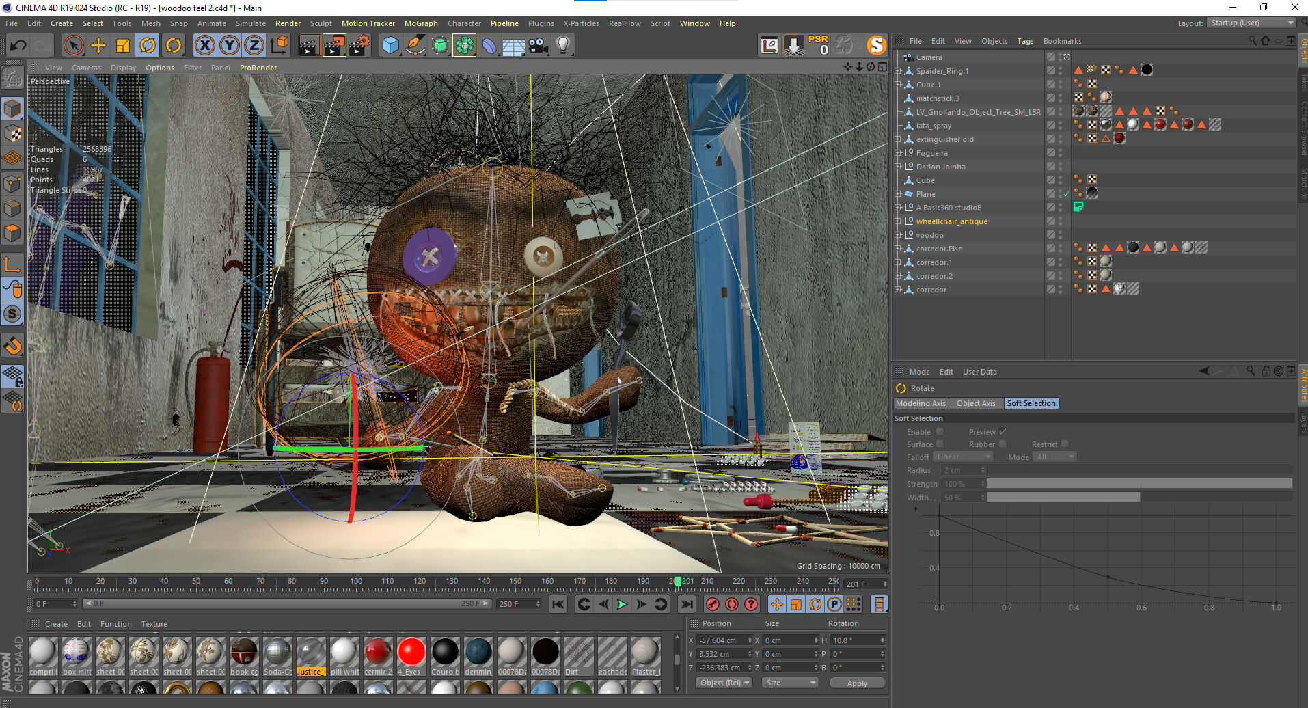Select the Scale tool in top toolbar
The width and height of the screenshot is (1308, 708).
(123, 46)
